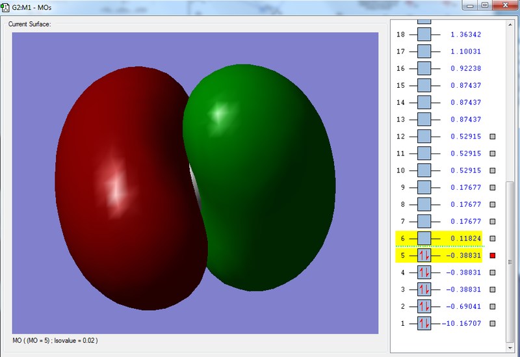Select orbital box for MO 11
This screenshot has height=357, width=520.
[x=424, y=153]
